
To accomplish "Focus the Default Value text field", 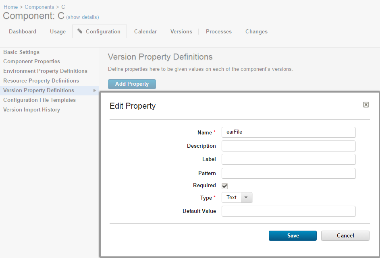I will (x=288, y=211).
